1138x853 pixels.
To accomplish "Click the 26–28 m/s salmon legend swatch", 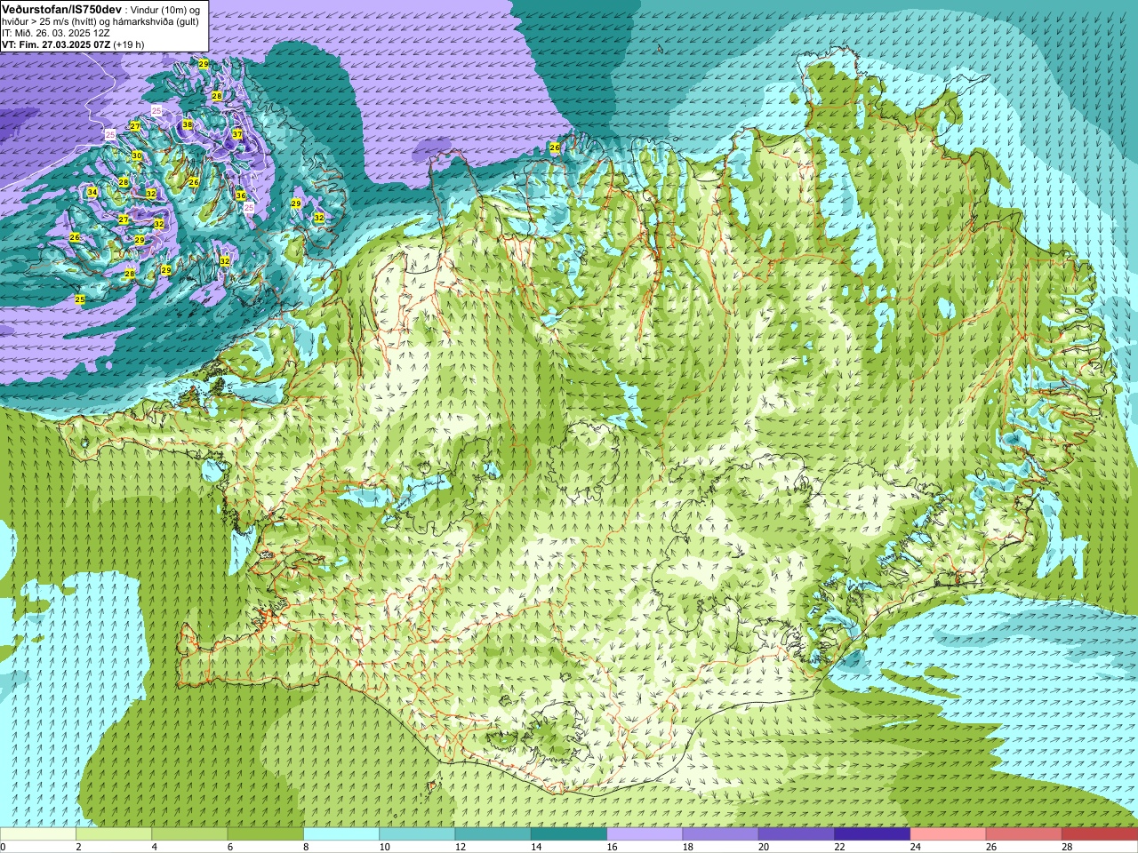I will (x=1023, y=834).
